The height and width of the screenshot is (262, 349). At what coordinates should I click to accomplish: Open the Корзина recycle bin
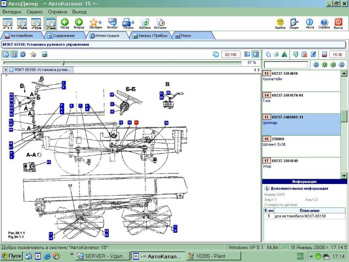point(145,23)
